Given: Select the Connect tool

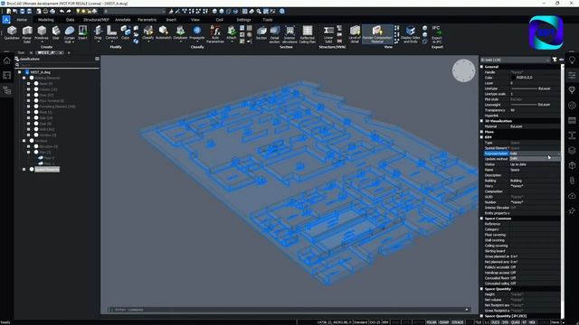Looking at the screenshot, I should pyautogui.click(x=111, y=32).
